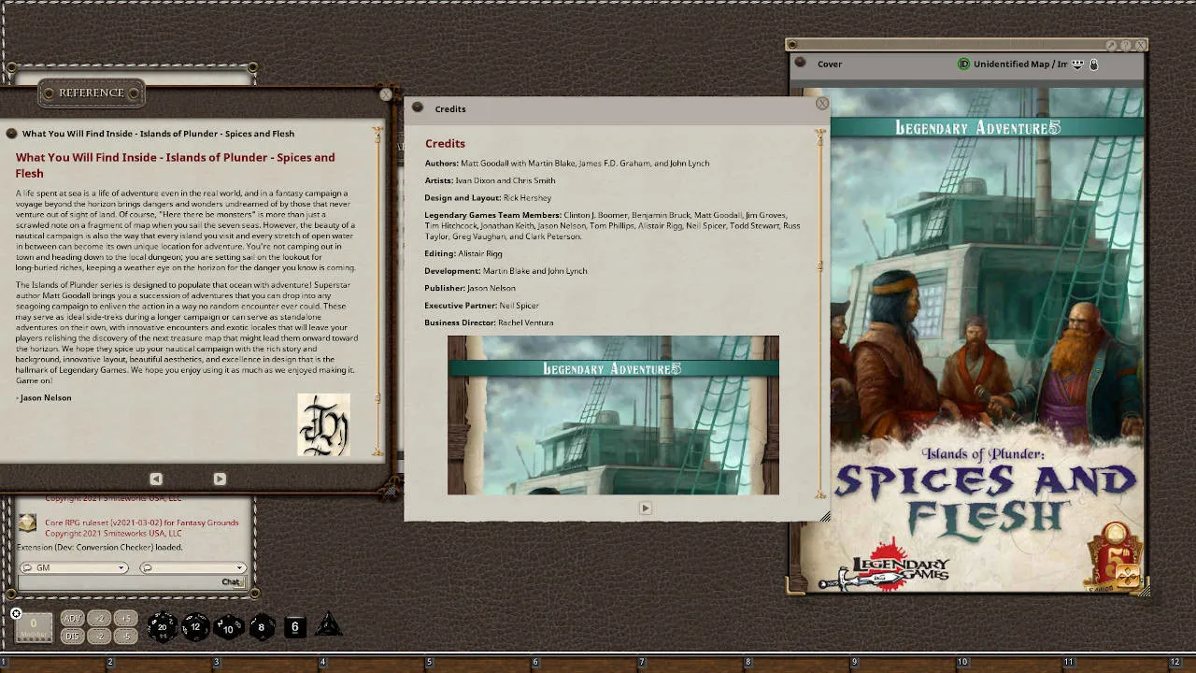Click the image toolbar dropdown icon in Cover
Viewport: 1196px width, 673px height.
point(1077,64)
